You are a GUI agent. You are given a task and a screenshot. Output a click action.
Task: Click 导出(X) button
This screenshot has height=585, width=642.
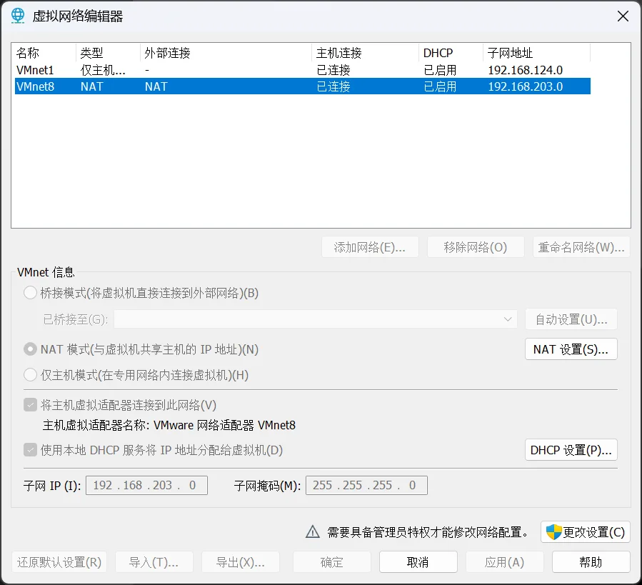pyautogui.click(x=241, y=561)
